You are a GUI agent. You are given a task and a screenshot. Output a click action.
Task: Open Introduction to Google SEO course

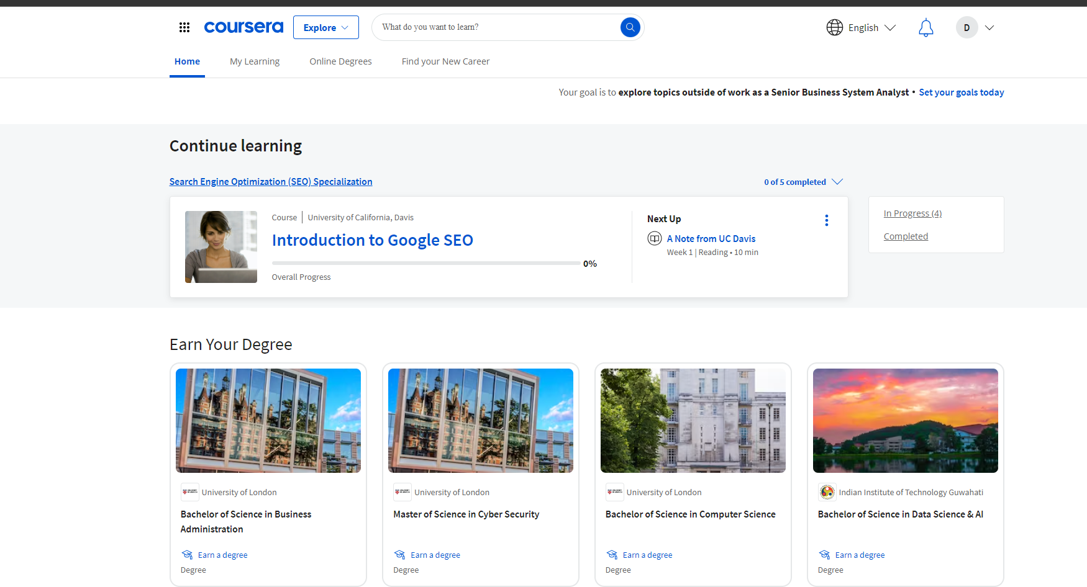tap(372, 240)
